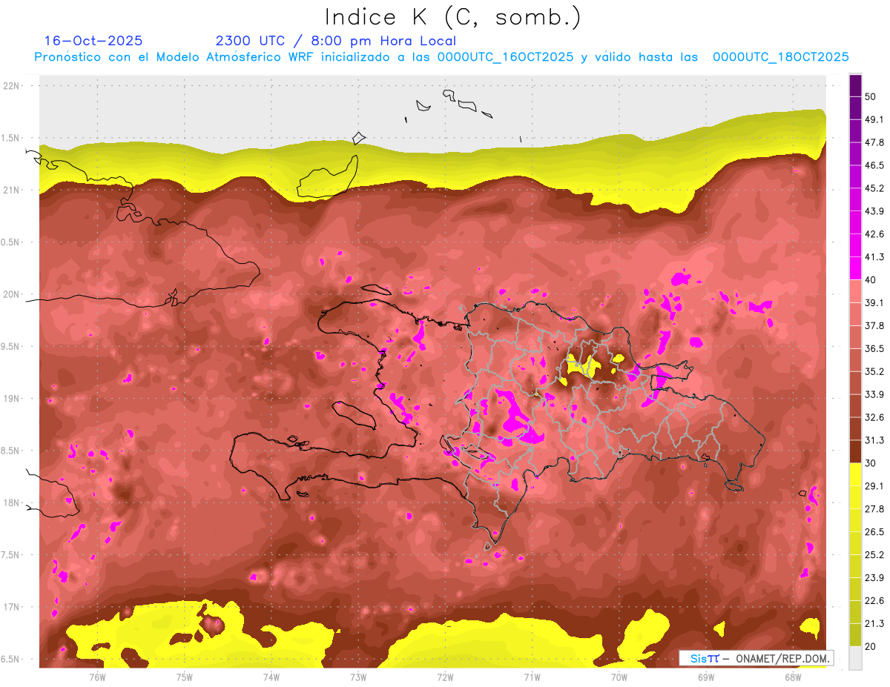The width and height of the screenshot is (890, 687).
Task: Click the 17N latitude axis label
Action: click(x=13, y=607)
